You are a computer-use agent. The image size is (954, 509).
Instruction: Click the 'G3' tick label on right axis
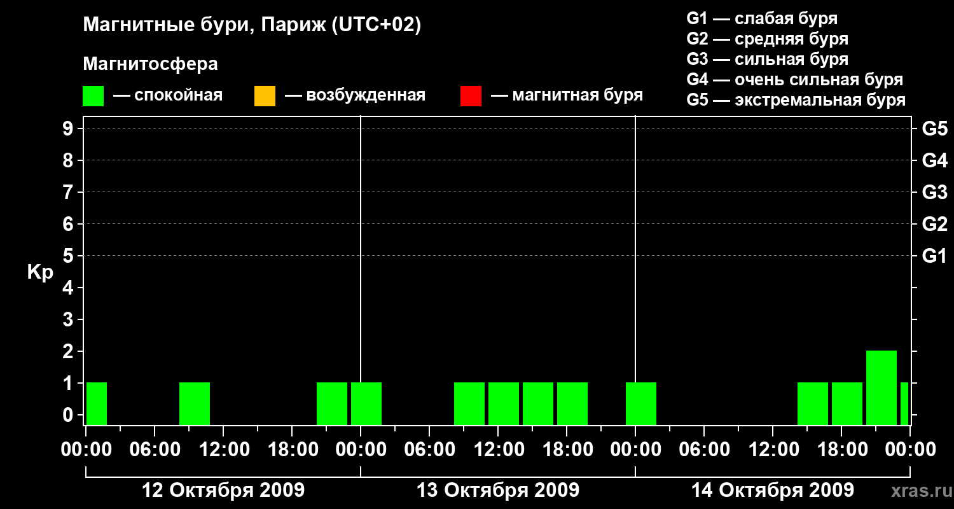coord(934,192)
